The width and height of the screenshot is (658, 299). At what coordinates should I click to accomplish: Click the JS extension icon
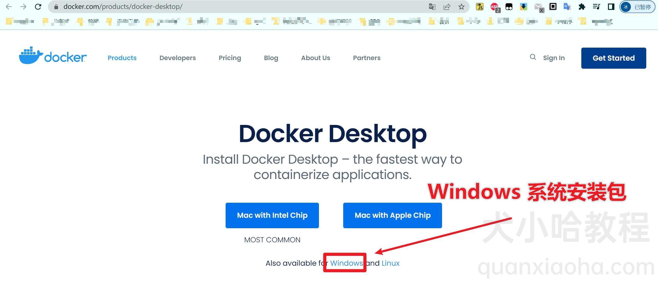(479, 7)
